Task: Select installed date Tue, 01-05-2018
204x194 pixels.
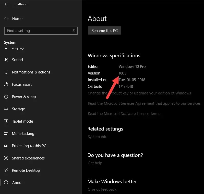Action: (x=132, y=80)
